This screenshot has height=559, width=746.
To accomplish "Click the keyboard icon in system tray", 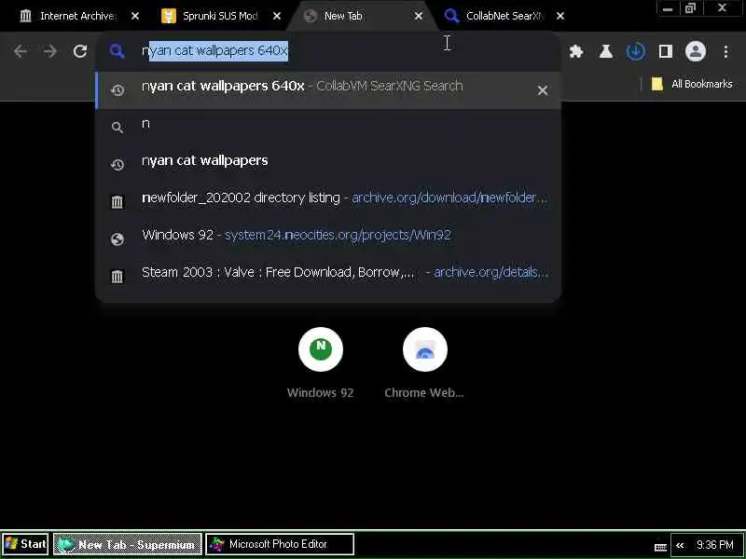I will coord(660,547).
